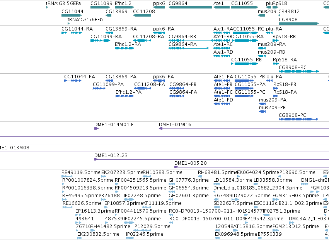
Task: Select the CG9864-PB protein label
Action: tap(183, 85)
